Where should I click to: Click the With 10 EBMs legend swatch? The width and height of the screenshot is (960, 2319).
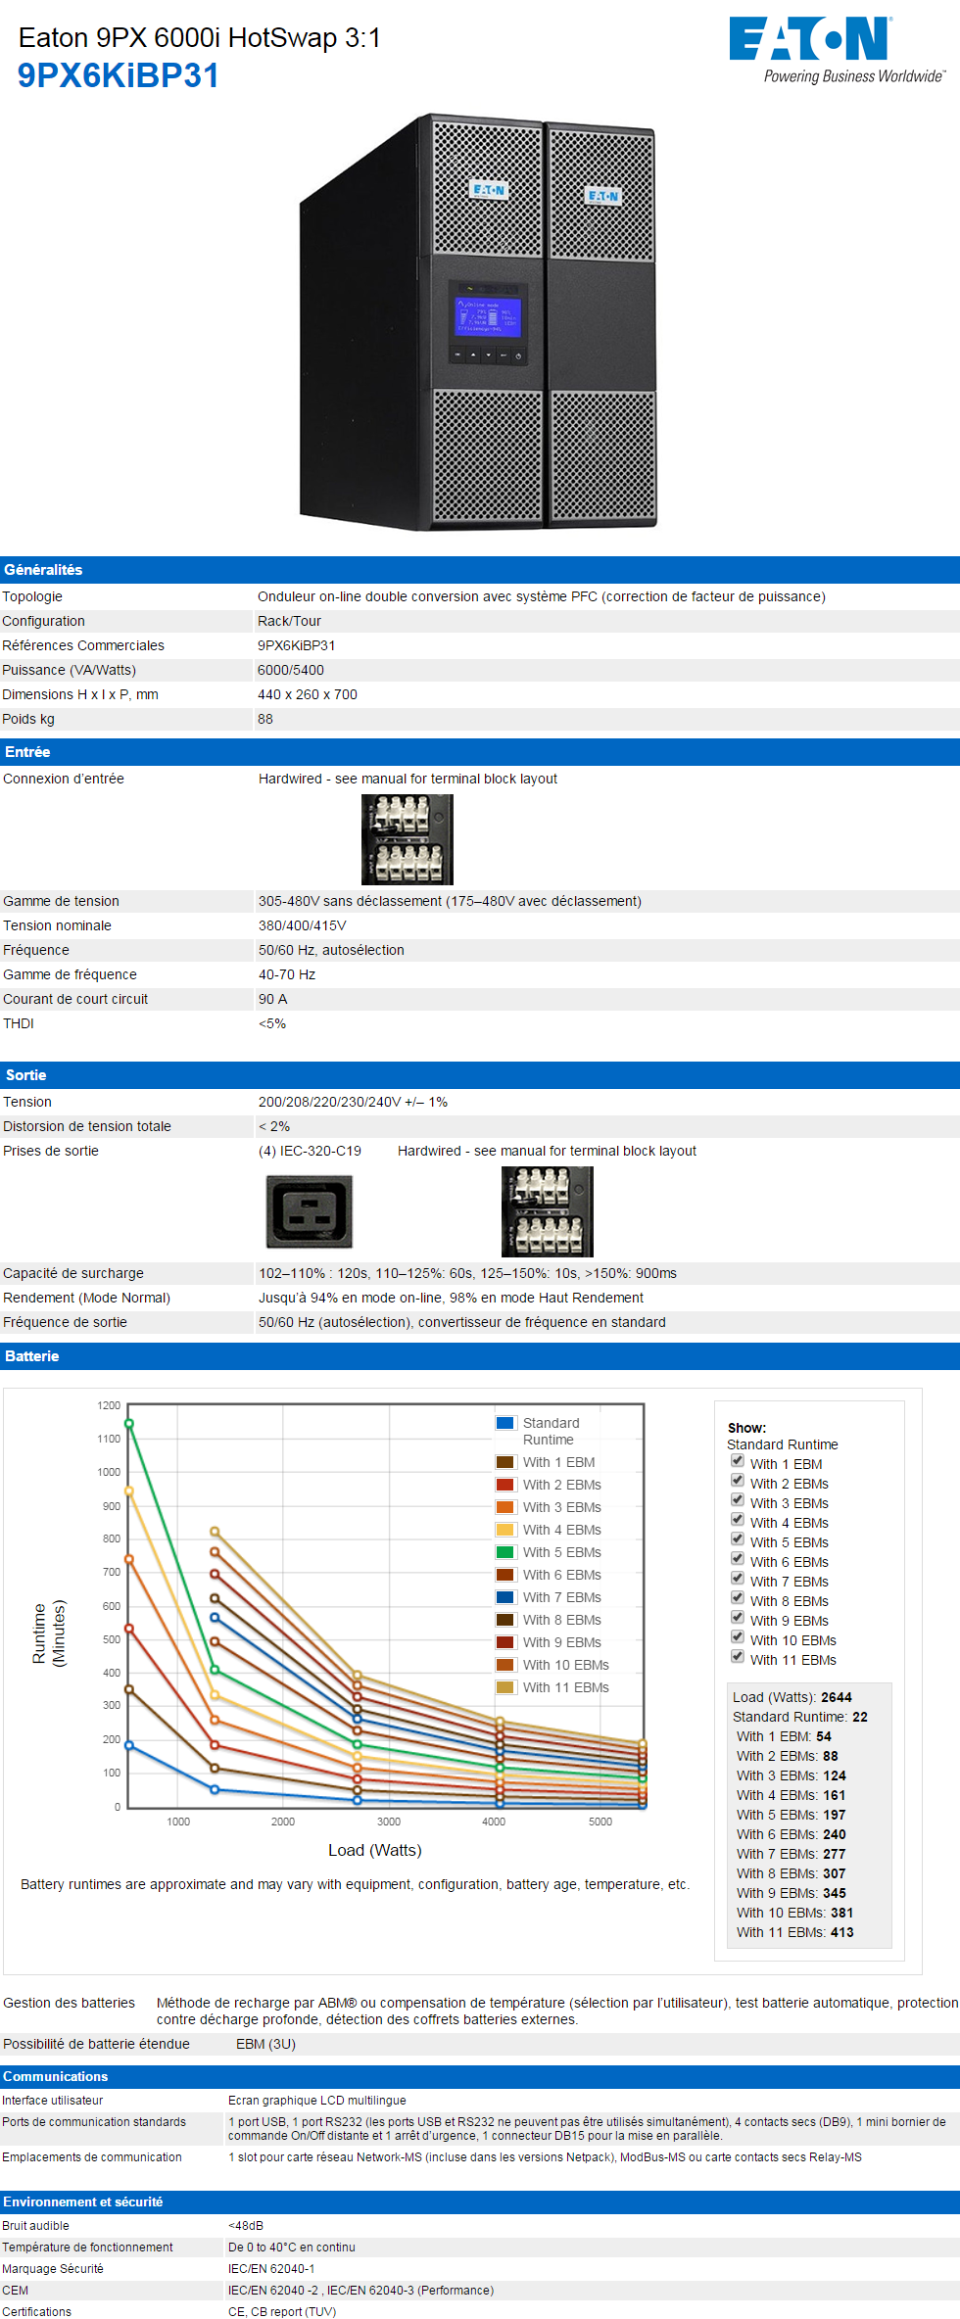pos(505,1665)
